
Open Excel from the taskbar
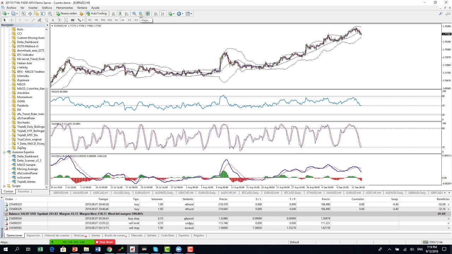point(40,249)
